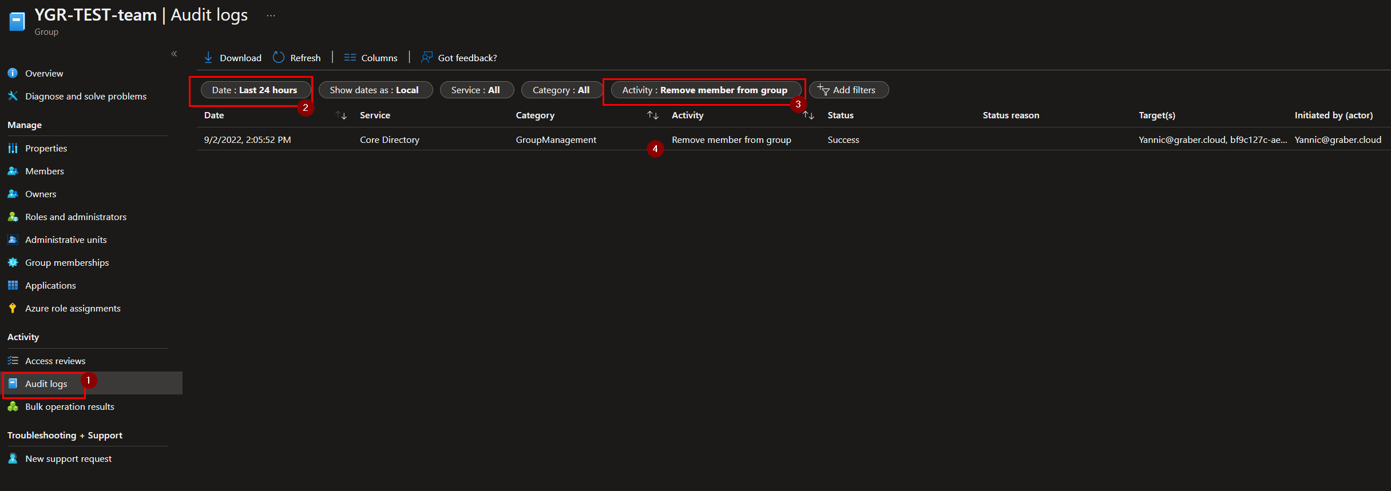The image size is (1391, 491).
Task: Click the Roles and administrators icon
Action: (x=13, y=217)
